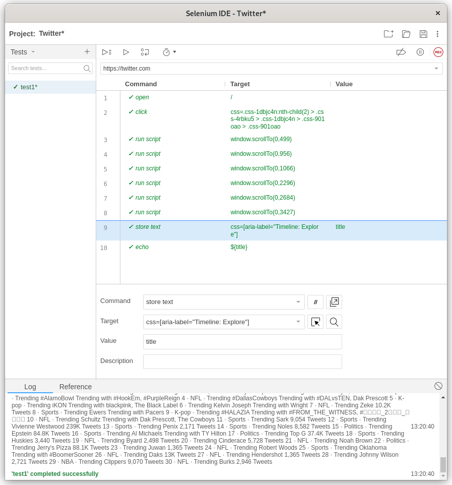This screenshot has width=452, height=485.
Task: Step over current command
Action: click(145, 52)
